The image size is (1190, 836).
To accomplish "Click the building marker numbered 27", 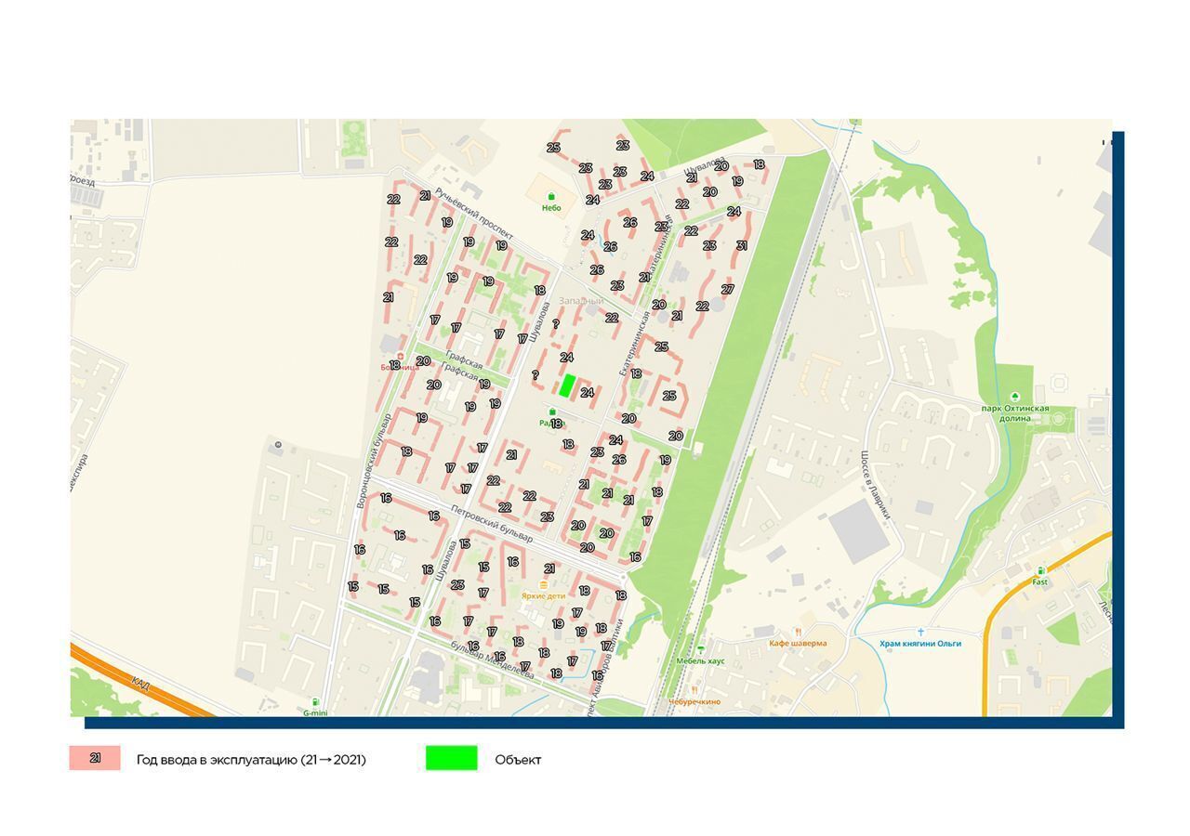I will pyautogui.click(x=727, y=290).
